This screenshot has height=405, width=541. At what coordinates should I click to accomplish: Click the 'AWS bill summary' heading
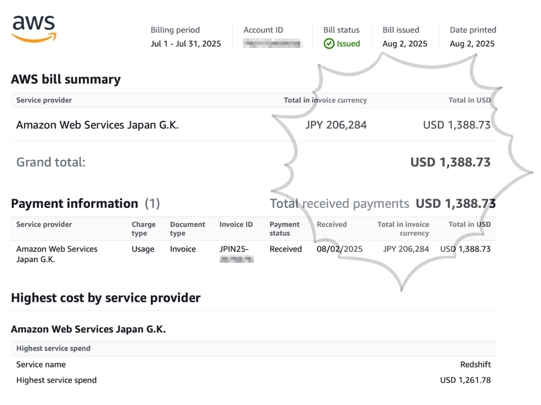[66, 79]
